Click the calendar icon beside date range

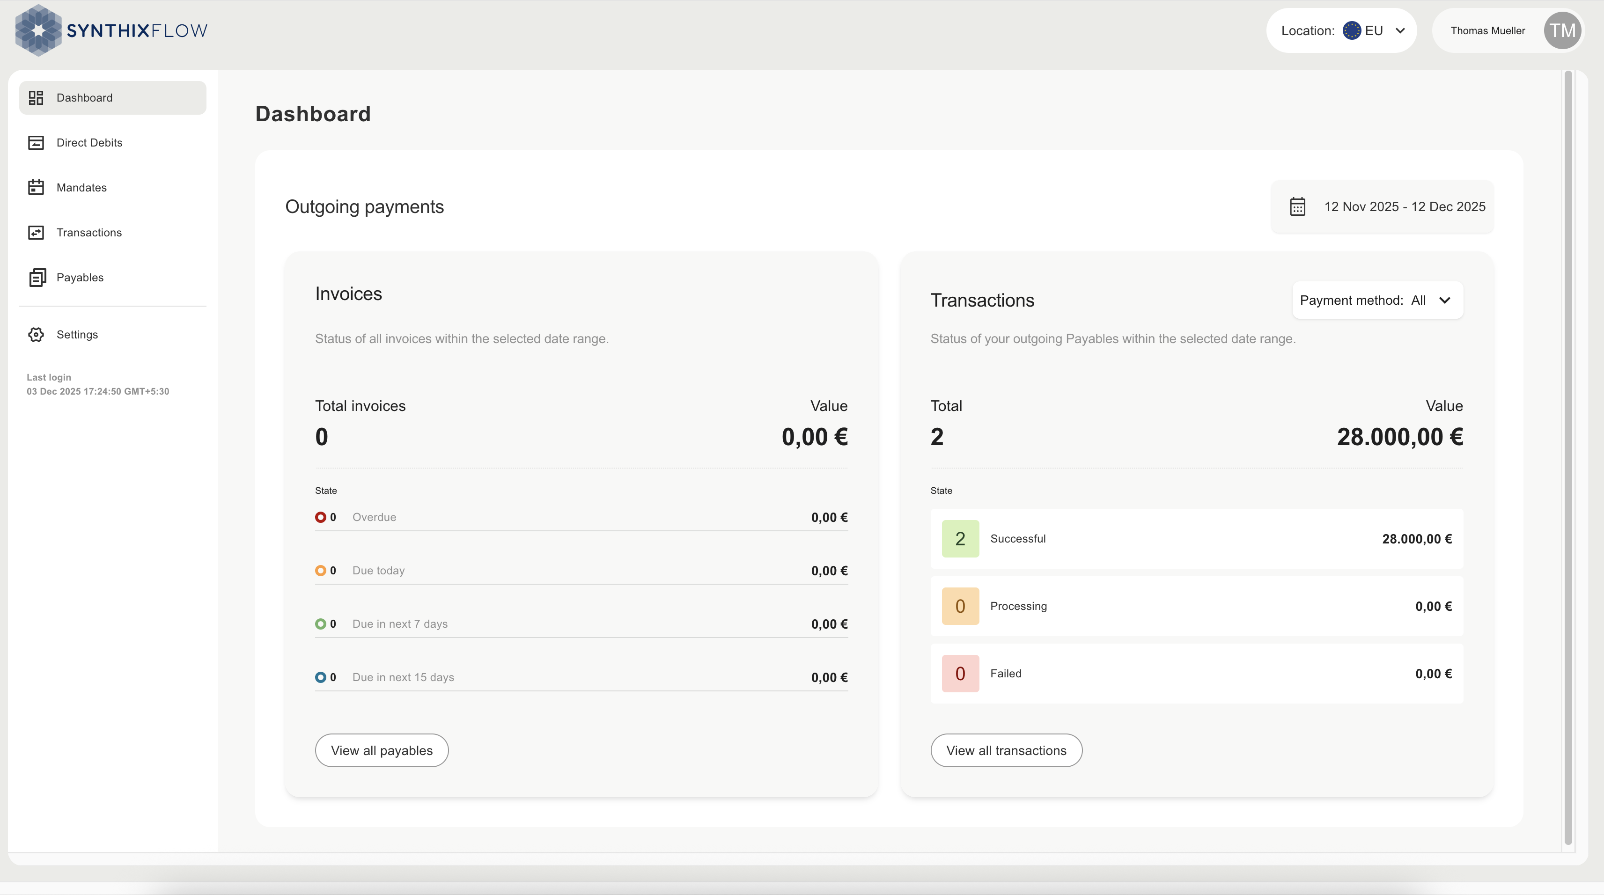[1298, 206]
